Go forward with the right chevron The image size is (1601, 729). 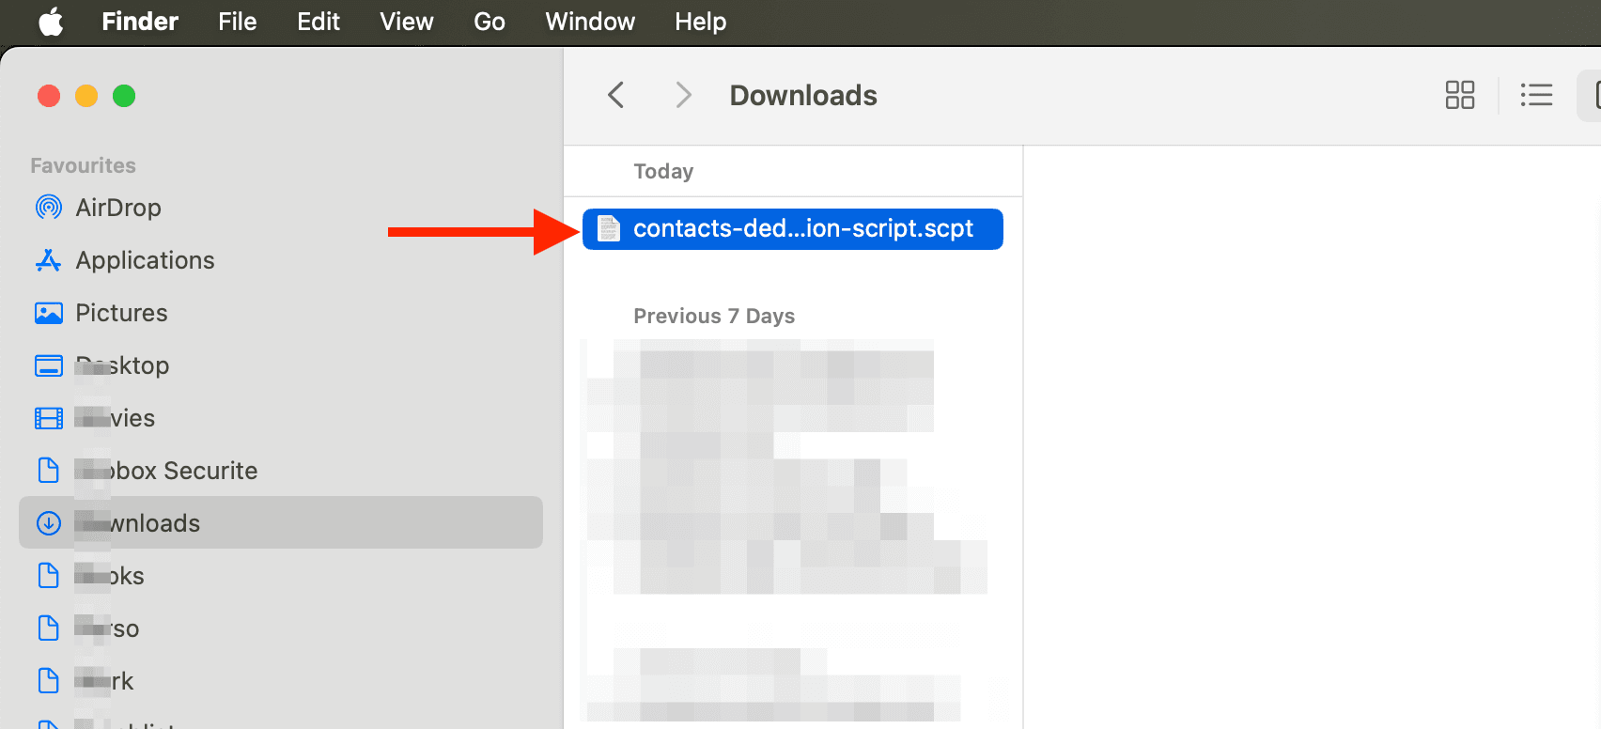(x=683, y=95)
